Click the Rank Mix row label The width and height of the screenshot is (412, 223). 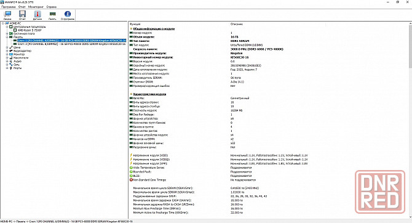pos(139,98)
